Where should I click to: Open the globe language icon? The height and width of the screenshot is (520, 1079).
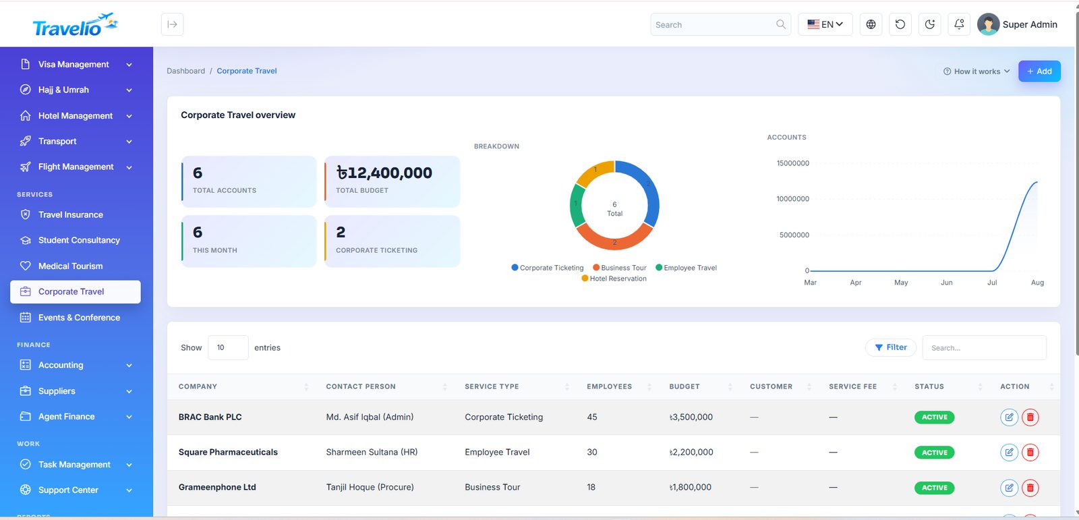pyautogui.click(x=871, y=24)
